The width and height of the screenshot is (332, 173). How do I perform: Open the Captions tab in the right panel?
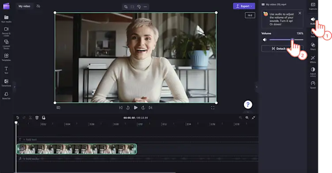pyautogui.click(x=313, y=6)
